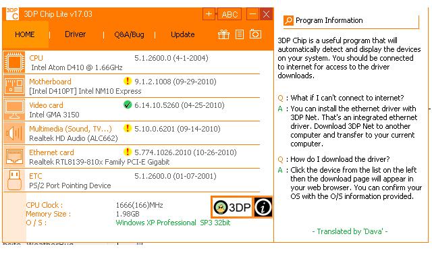Click Intel Atom D410 @ 1.66GHz text
The image size is (432, 259).
point(77,67)
